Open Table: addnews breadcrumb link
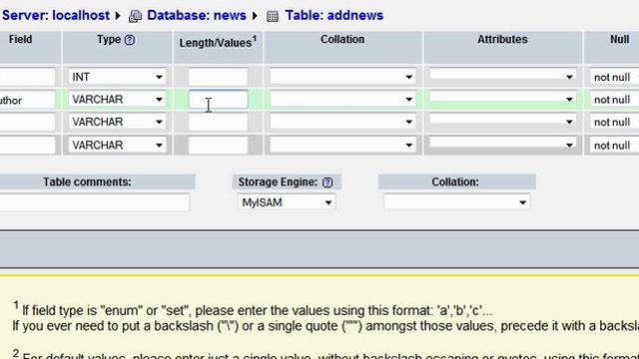This screenshot has width=639, height=359. click(334, 16)
